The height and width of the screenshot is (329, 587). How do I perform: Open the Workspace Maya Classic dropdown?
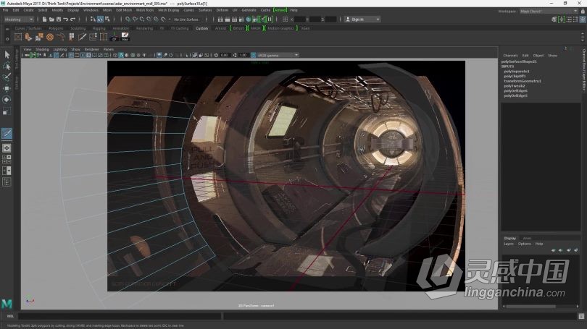tap(549, 11)
